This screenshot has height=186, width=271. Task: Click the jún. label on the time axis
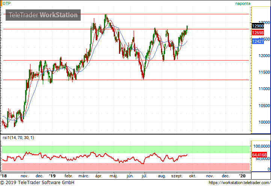[130, 176]
